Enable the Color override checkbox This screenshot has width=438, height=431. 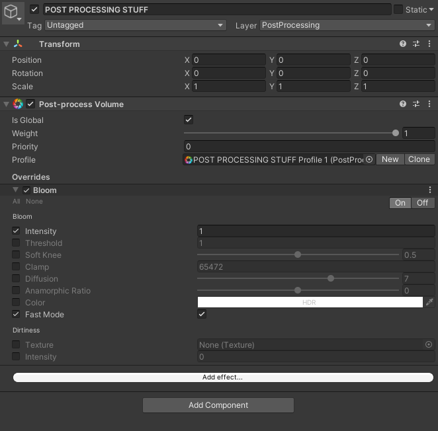16,302
